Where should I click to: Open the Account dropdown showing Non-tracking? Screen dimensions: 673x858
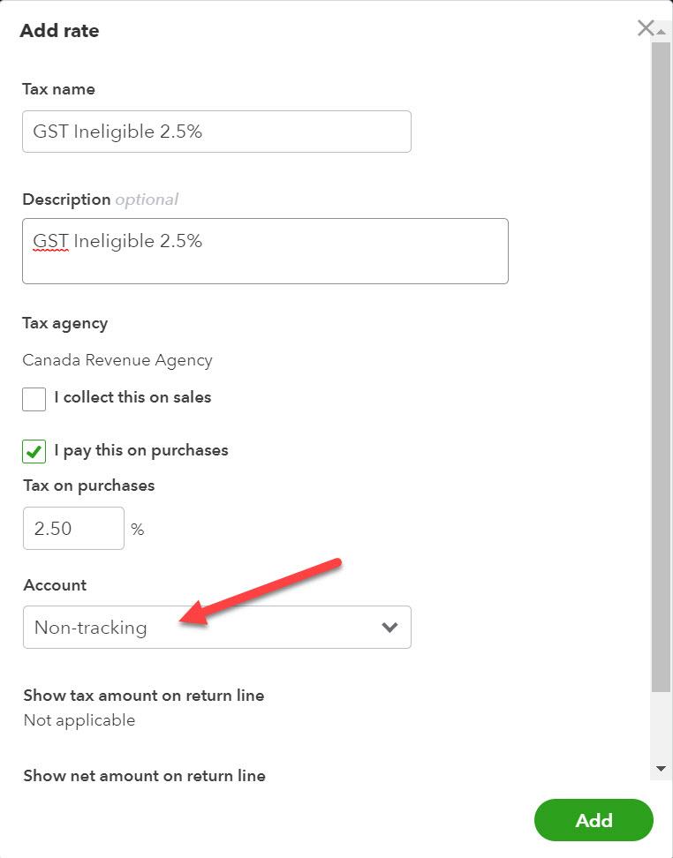point(216,628)
